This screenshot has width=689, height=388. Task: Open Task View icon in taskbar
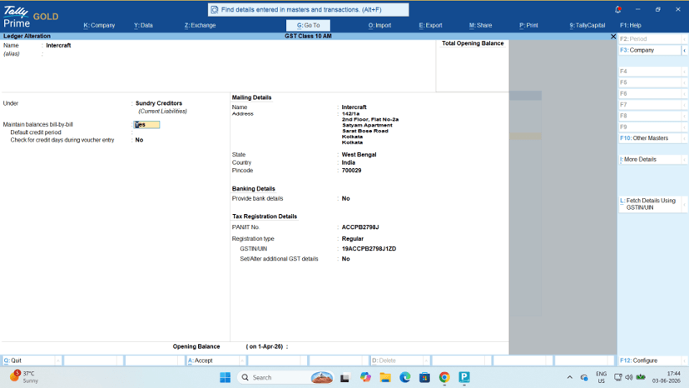pos(345,377)
